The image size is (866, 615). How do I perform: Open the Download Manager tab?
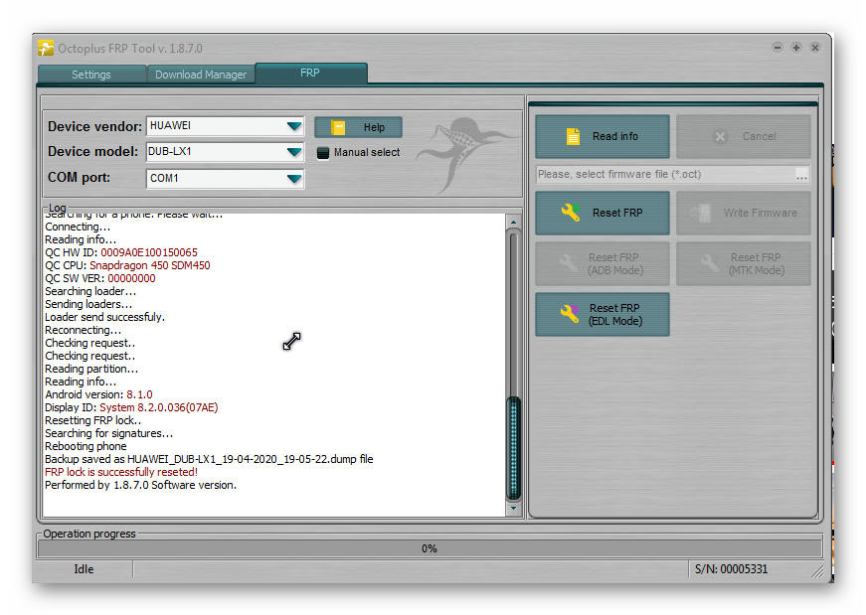click(x=201, y=75)
